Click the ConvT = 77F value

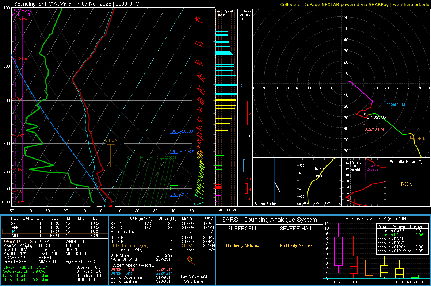click(49, 250)
